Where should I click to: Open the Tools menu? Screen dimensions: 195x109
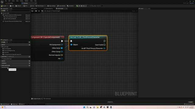pos(31,1)
